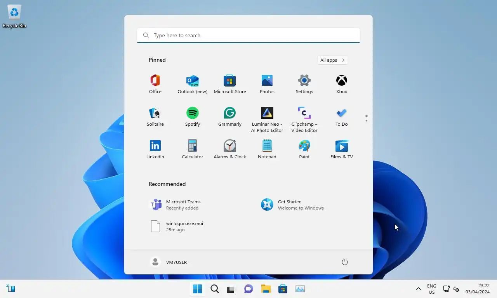Screen dimensions: 497x298
Task: Open Microsoft Store taskbar icon
Action: point(283,289)
